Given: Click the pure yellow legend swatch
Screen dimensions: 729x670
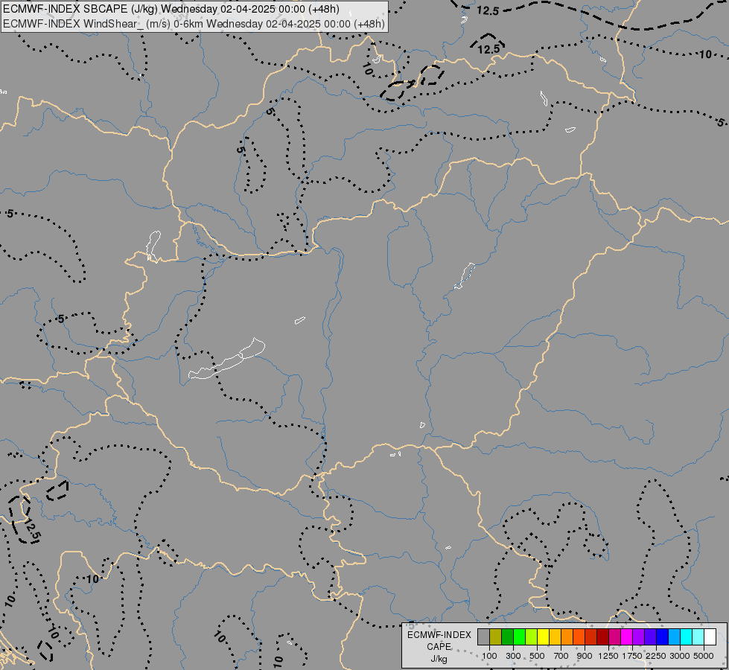Looking at the screenshot, I should pyautogui.click(x=543, y=637).
